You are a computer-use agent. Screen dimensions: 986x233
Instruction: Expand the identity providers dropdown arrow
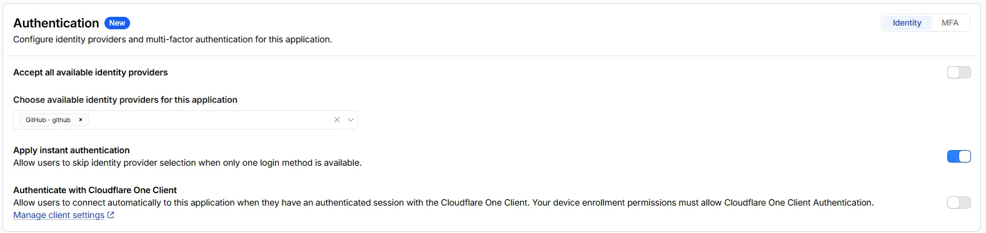351,120
